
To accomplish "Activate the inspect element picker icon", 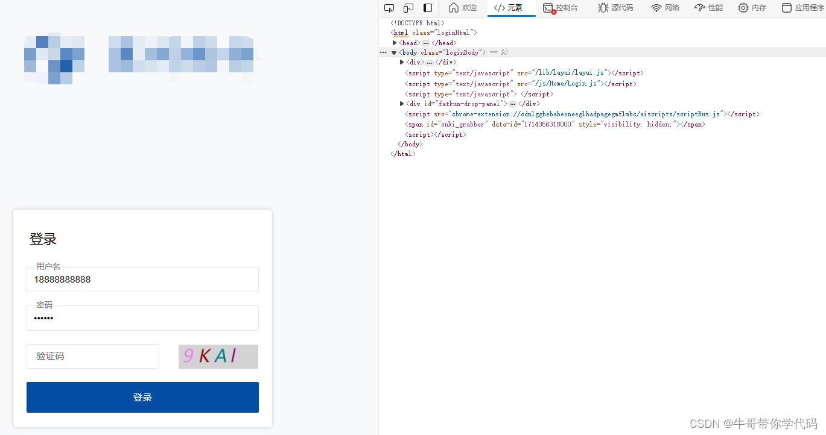I will pyautogui.click(x=389, y=8).
